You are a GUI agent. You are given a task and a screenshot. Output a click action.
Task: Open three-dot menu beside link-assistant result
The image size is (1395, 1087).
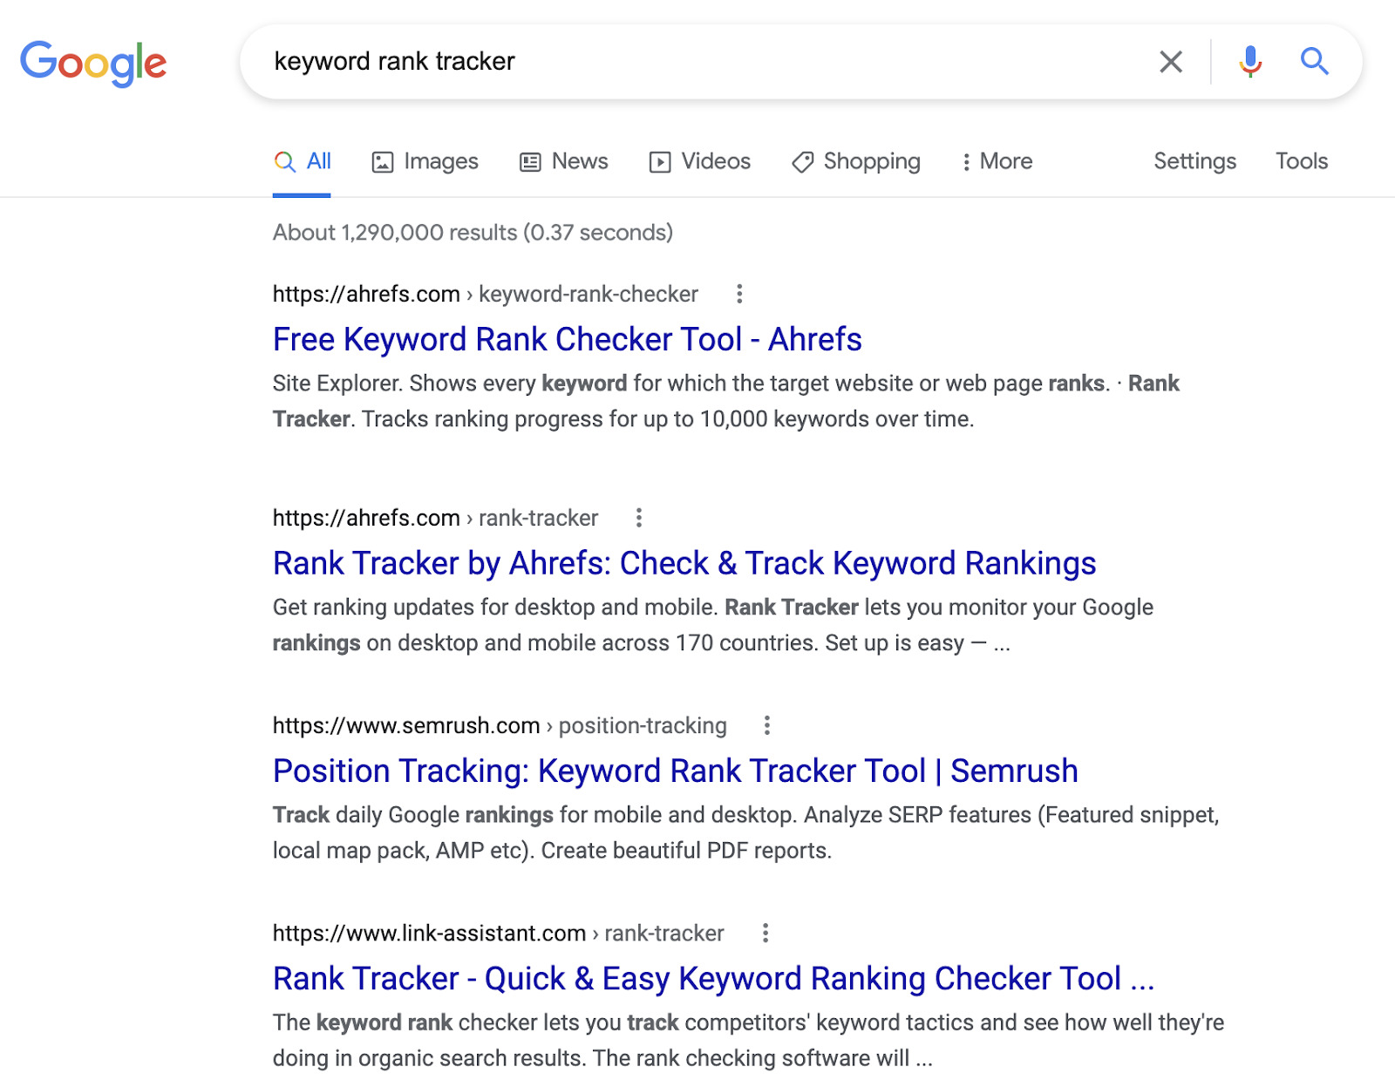765,933
